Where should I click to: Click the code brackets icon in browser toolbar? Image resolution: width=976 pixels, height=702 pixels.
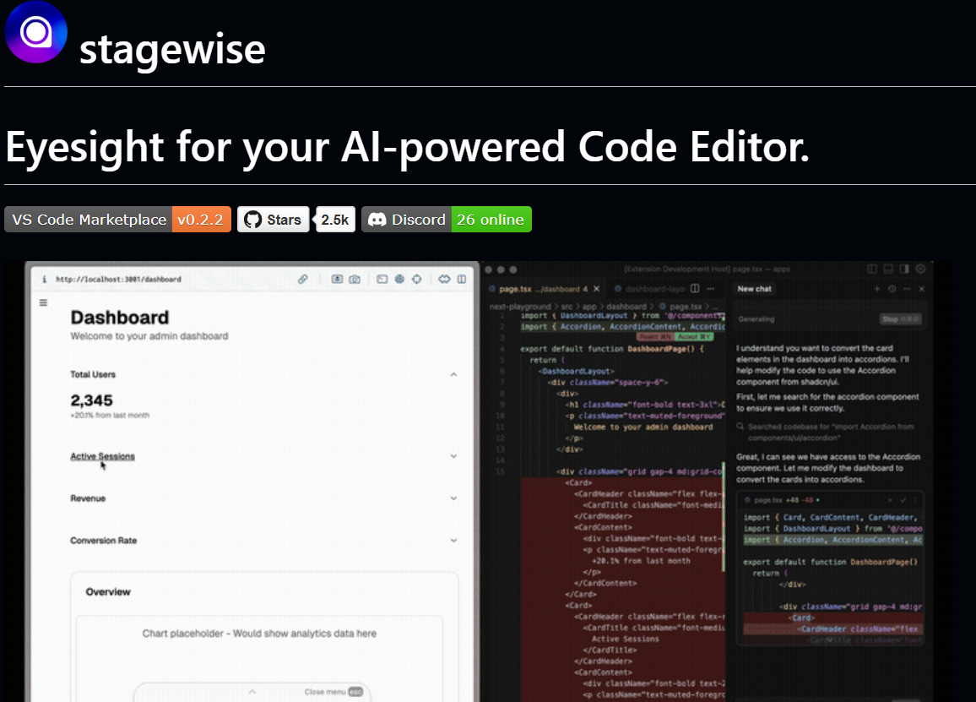(x=444, y=279)
